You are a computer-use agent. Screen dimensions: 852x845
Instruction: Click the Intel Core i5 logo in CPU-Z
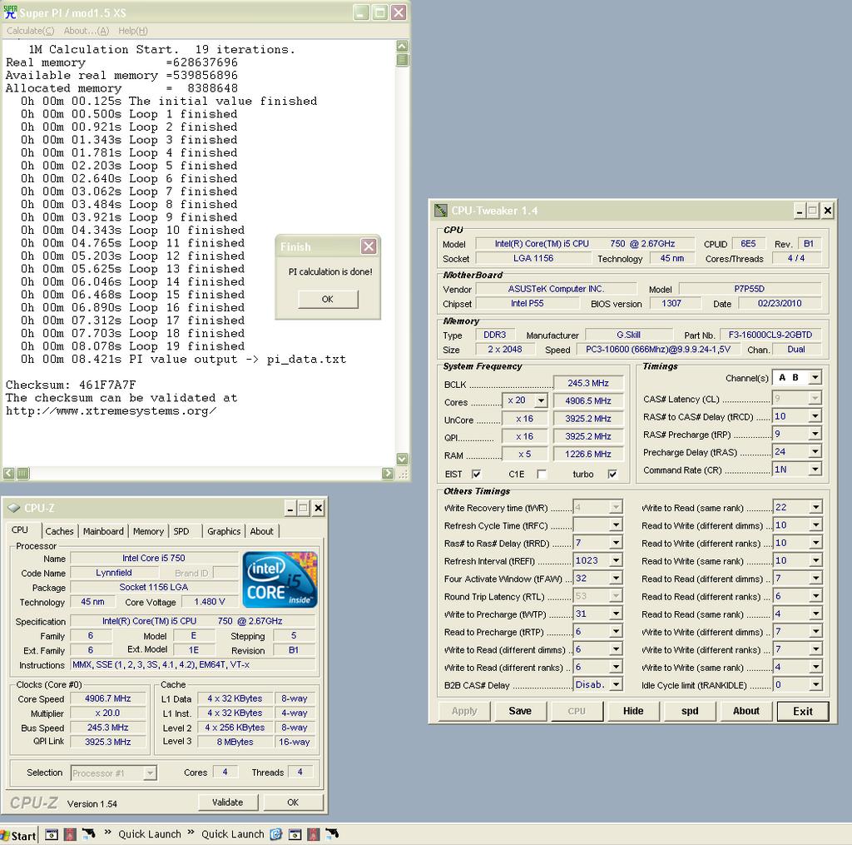(x=280, y=579)
